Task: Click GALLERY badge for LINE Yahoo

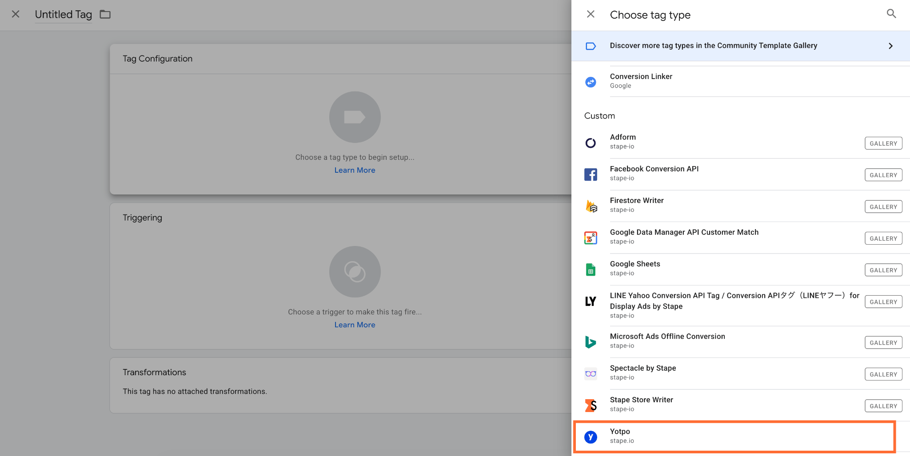Action: (x=883, y=302)
